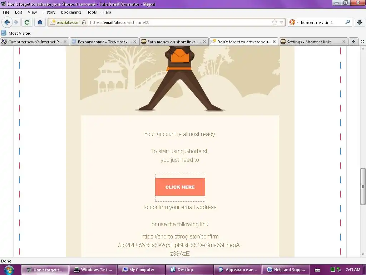Open the Windows Start orb
Image resolution: width=366 pixels, height=275 pixels.
pos(9,270)
